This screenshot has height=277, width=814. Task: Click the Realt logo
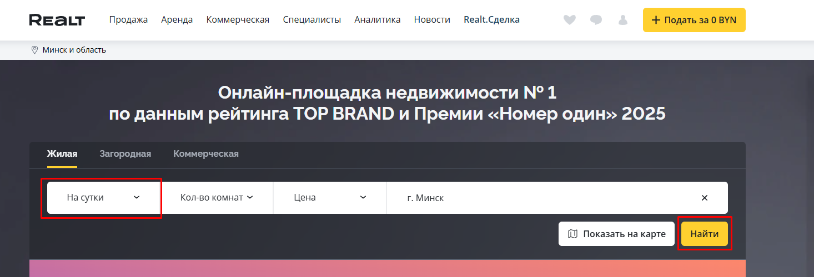pyautogui.click(x=57, y=20)
